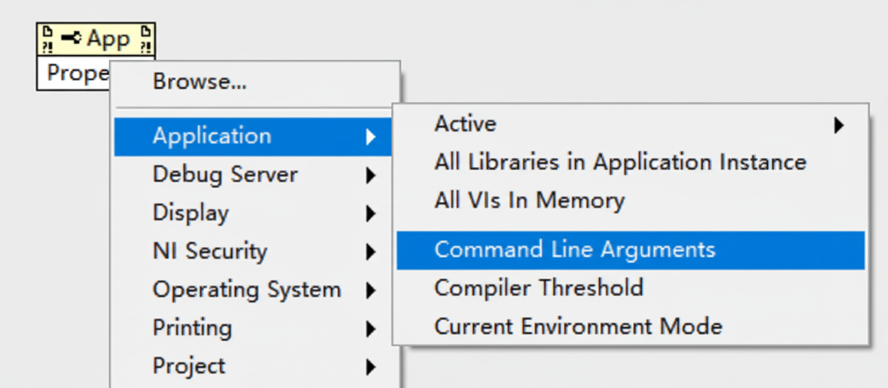Select NI Security from the menu
888x388 pixels.
pyautogui.click(x=210, y=251)
